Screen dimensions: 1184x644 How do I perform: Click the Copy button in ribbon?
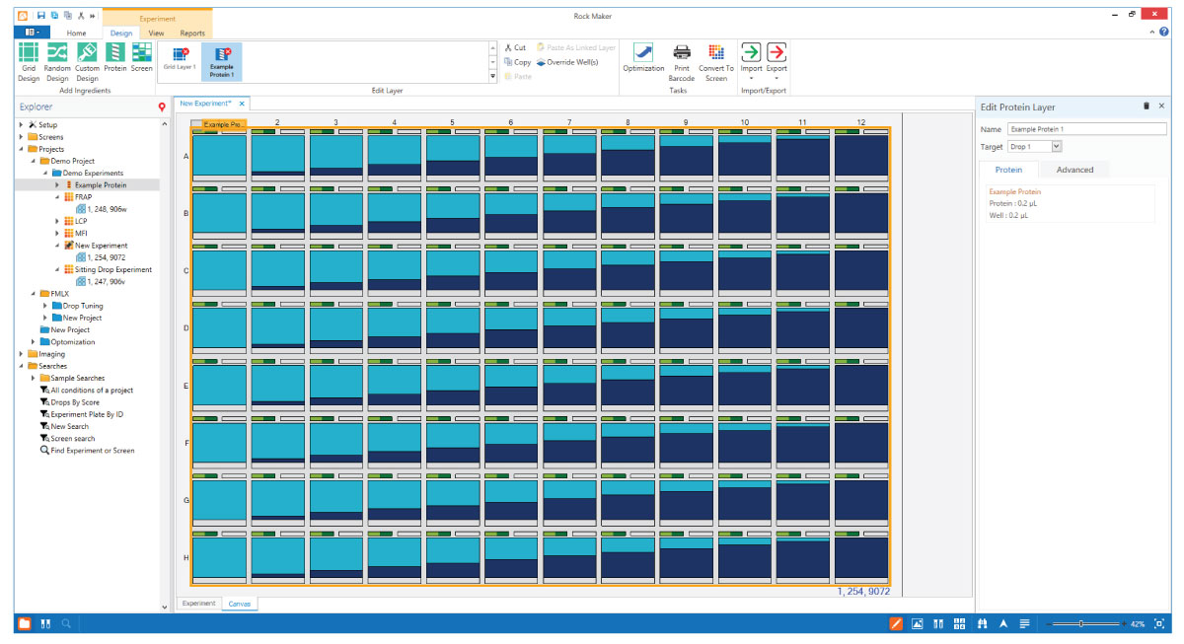tap(516, 62)
